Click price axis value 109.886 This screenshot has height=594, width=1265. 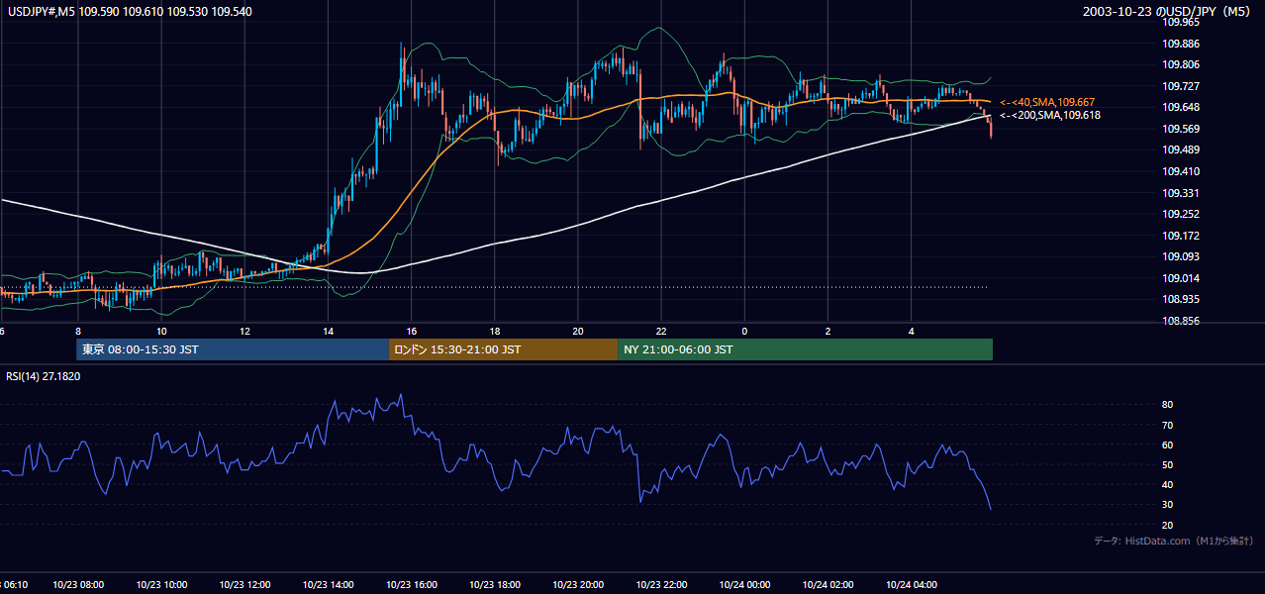click(x=1181, y=44)
